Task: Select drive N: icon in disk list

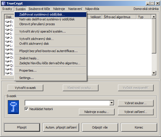Action: click(7, 53)
